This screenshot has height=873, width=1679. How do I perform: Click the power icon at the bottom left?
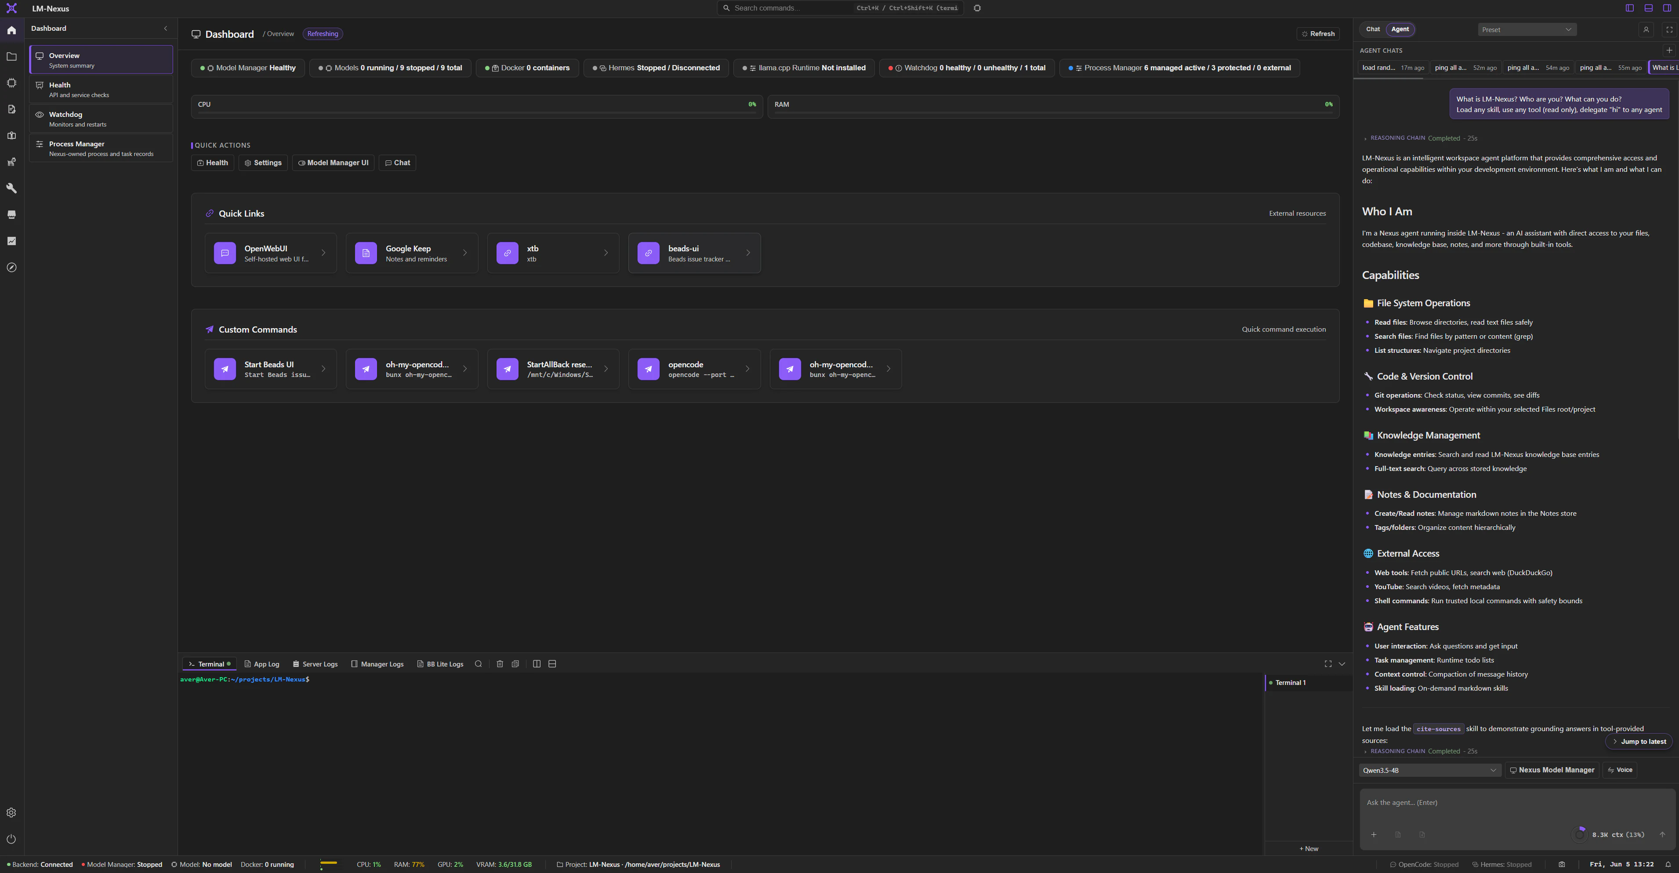pyautogui.click(x=11, y=839)
